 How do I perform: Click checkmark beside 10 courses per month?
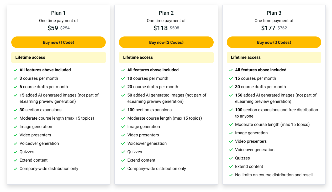click(x=123, y=78)
